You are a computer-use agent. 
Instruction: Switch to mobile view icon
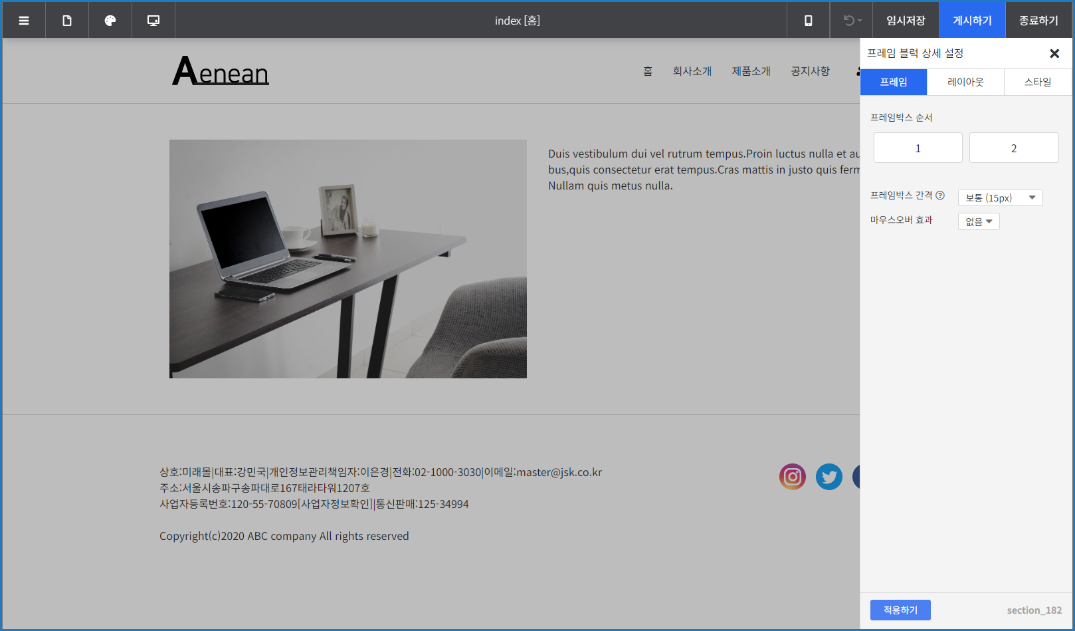808,21
